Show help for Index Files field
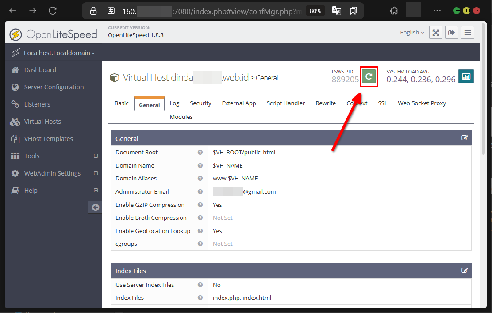 pyautogui.click(x=200, y=298)
